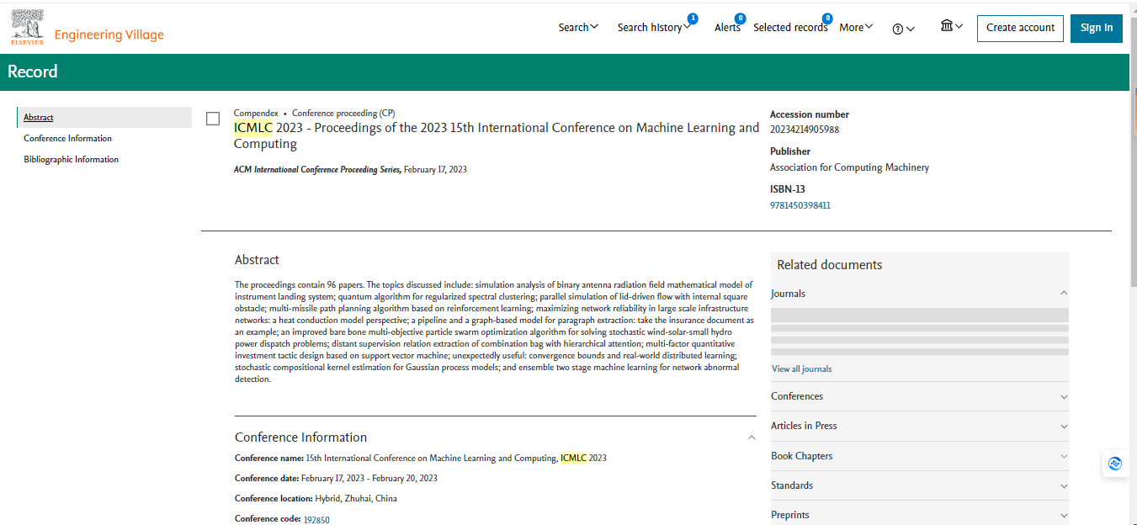Open the institution building icon menu
The height and width of the screenshot is (525, 1137).
947,26
